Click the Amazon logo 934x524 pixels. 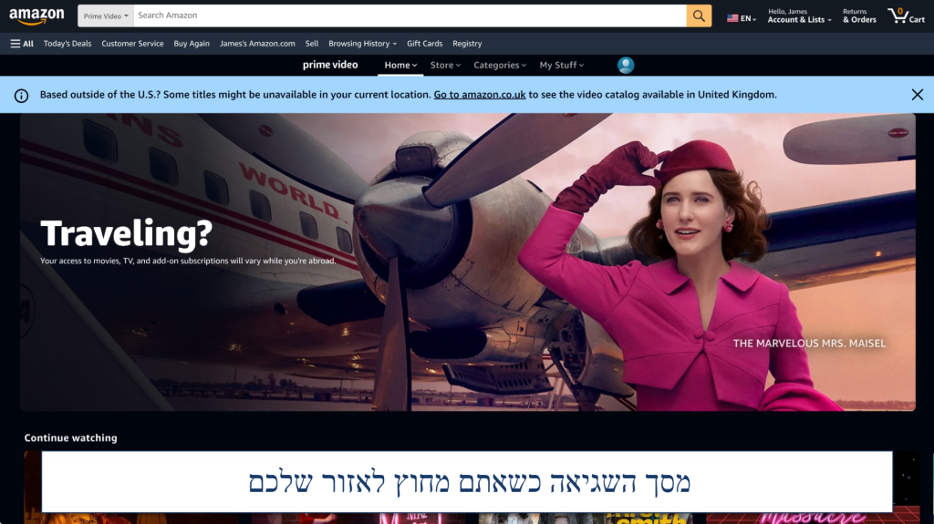click(36, 15)
